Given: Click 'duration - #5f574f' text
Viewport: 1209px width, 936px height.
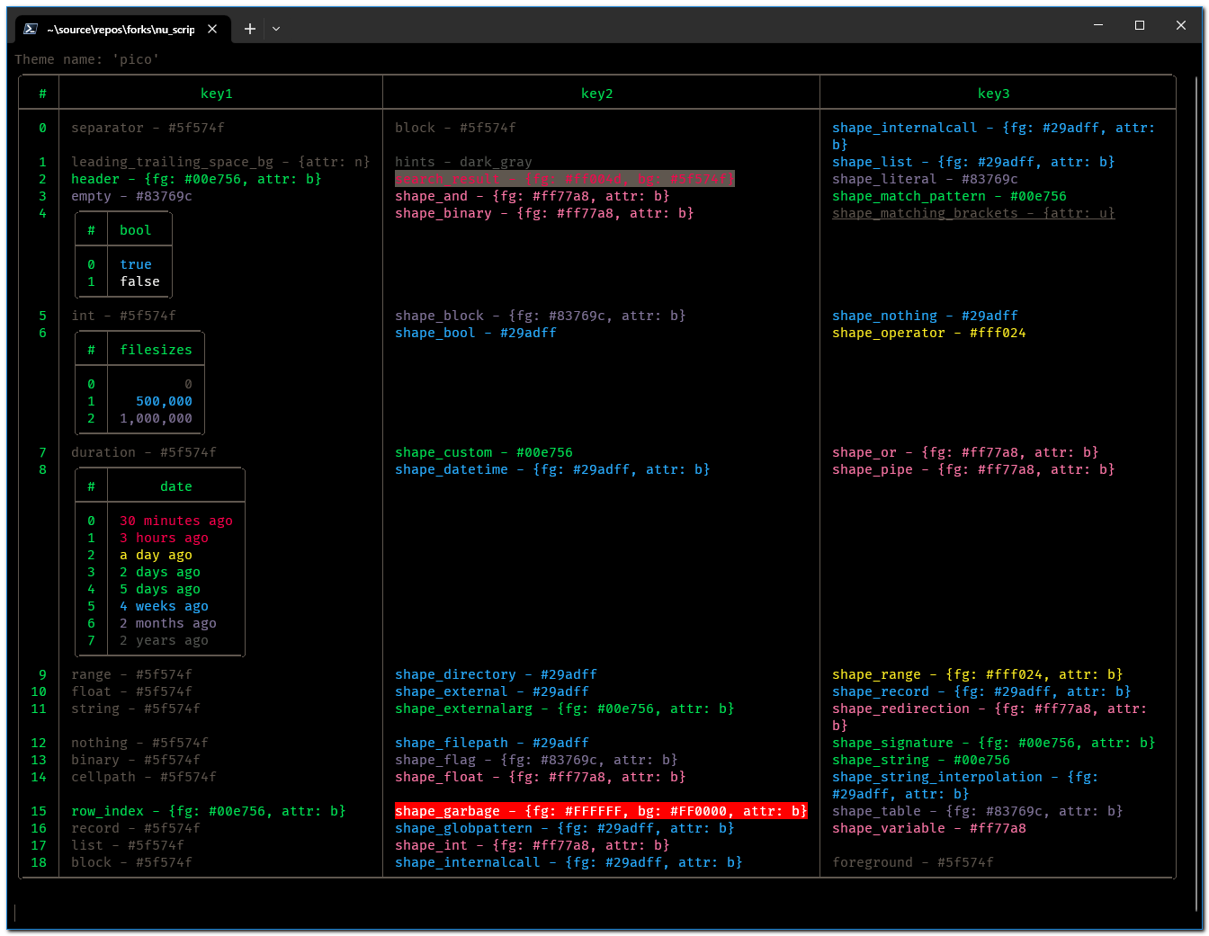Looking at the screenshot, I should 144,452.
